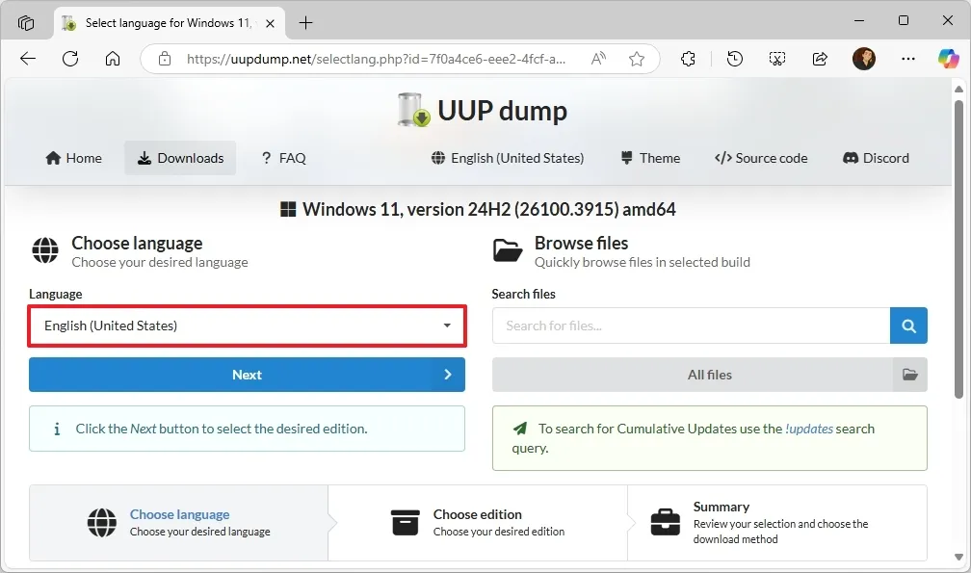
Task: Click the share icon in the toolbar
Action: click(x=819, y=59)
